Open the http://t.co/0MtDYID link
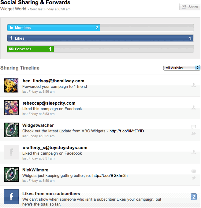201x208 pixels. pyautogui.click(x=127, y=131)
